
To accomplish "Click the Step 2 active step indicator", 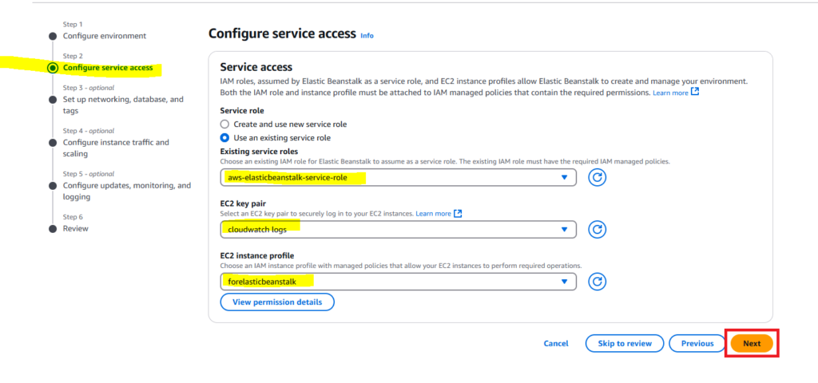I will (53, 68).
